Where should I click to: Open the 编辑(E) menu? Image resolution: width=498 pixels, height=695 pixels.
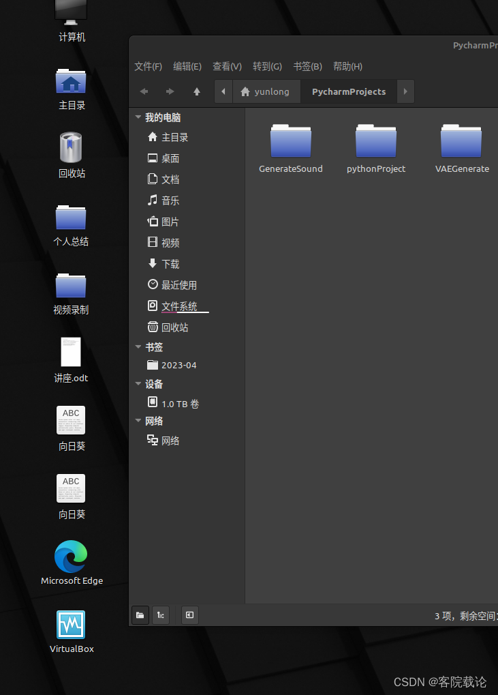pos(187,66)
